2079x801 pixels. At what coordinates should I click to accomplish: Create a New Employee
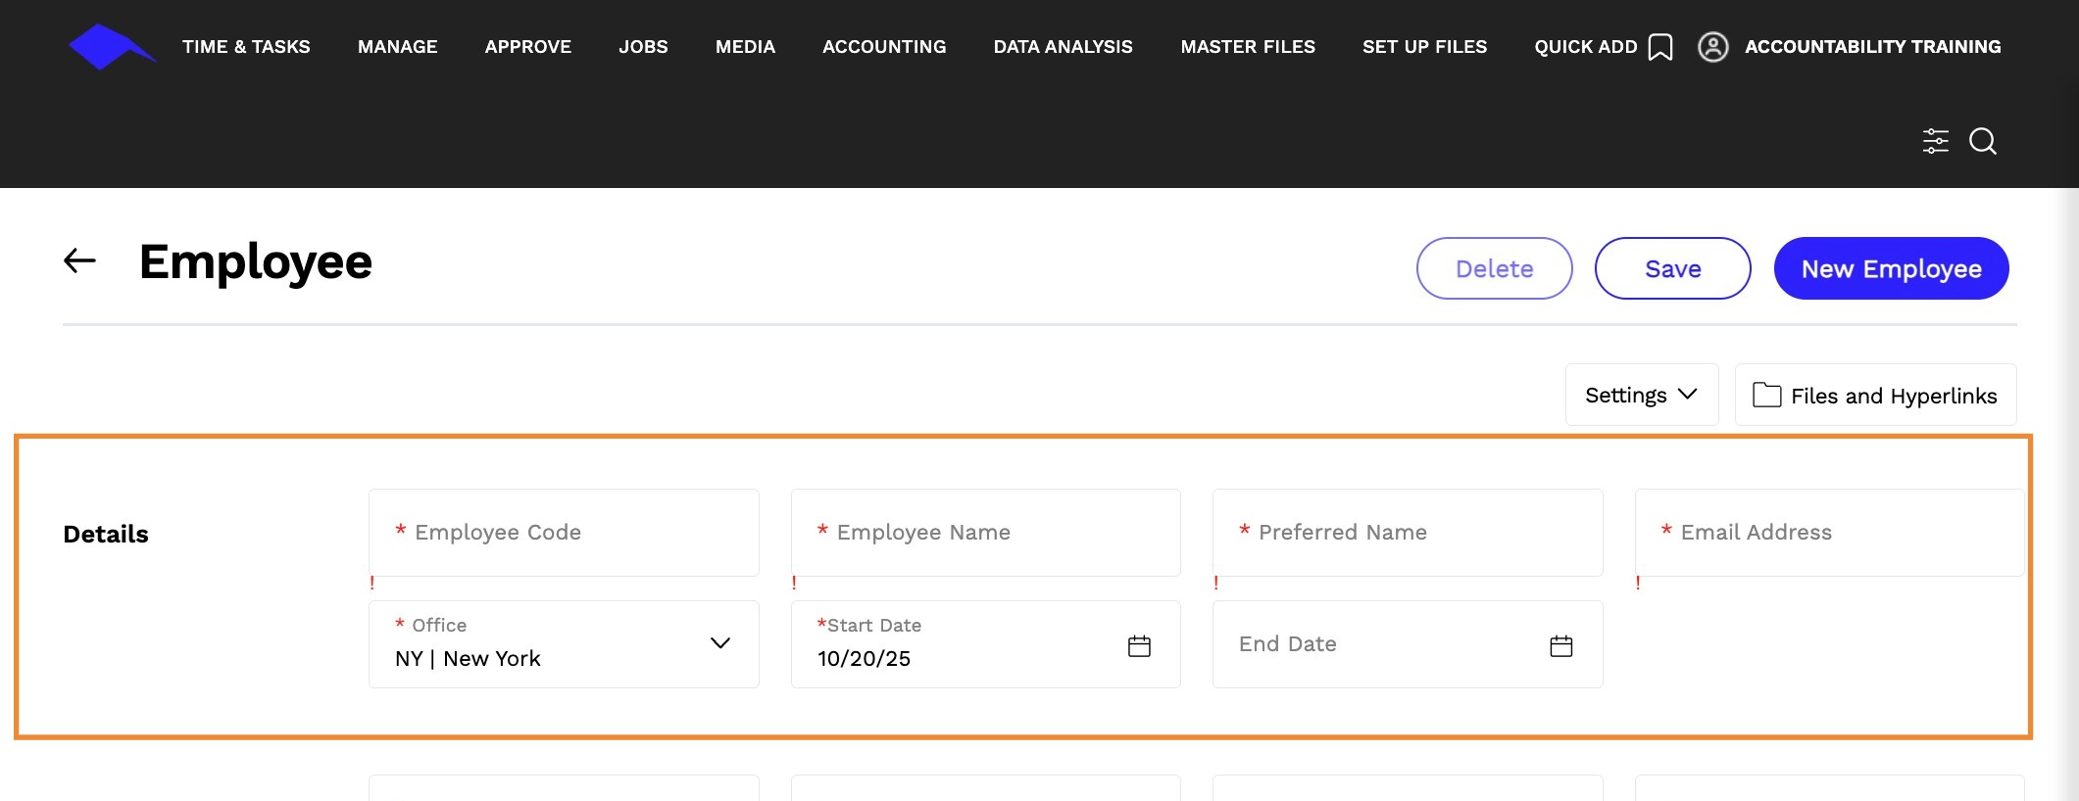point(1892,268)
